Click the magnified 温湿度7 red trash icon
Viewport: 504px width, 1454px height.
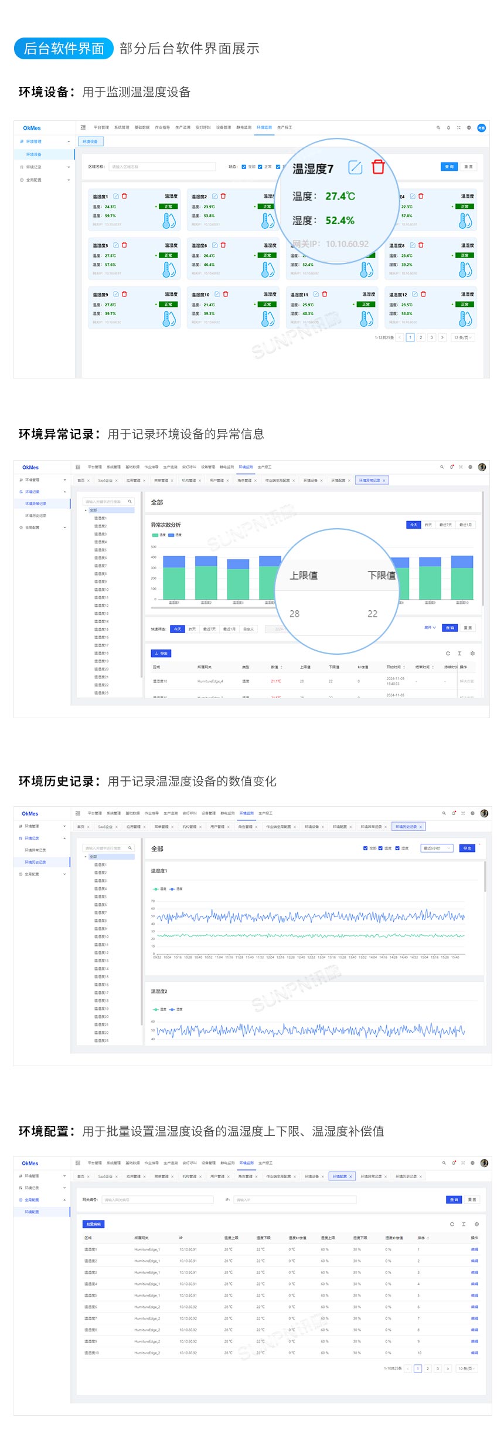(378, 167)
